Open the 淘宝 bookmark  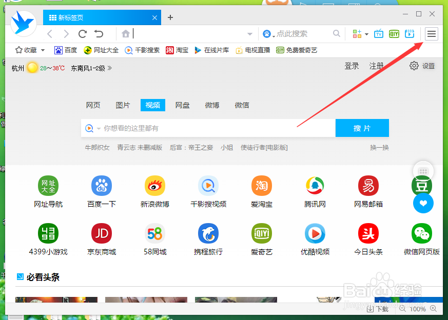(x=177, y=50)
